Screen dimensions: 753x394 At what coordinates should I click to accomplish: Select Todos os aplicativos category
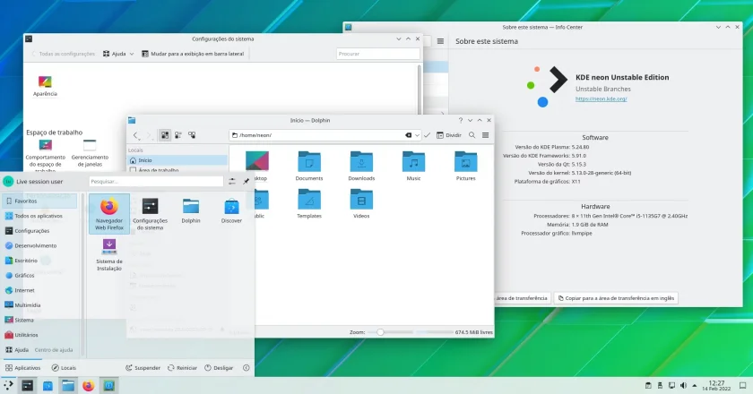(39, 216)
